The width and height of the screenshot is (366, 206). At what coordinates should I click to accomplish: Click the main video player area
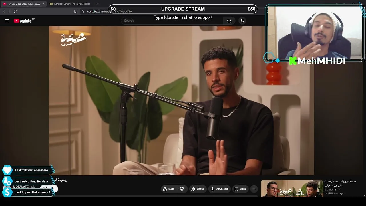pyautogui.click(x=181, y=101)
